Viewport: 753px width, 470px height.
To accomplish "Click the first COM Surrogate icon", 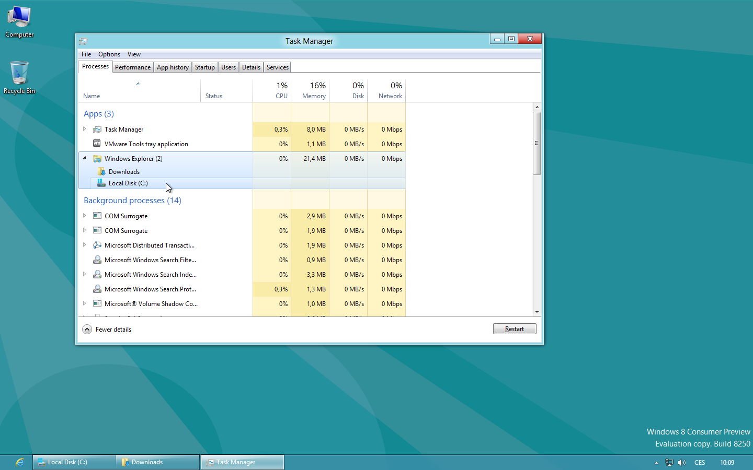I will (x=97, y=216).
